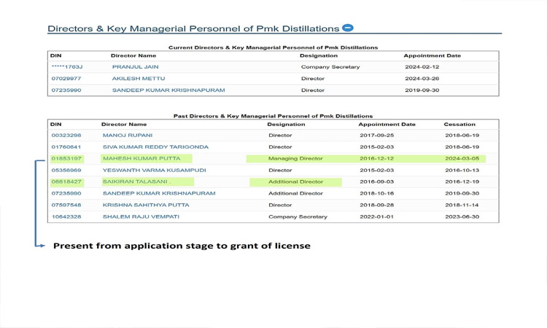Click 'Appointment Date' header in Current Directors table
Screen dimensions: 547x328
[x=432, y=55]
